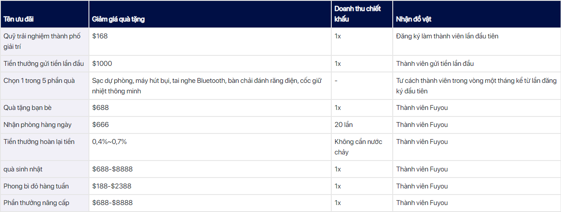Viewport: 561px width, 212px height.
Task: Click "Đăng ký làm thành viên lần đầu tiên"
Action: [447, 36]
